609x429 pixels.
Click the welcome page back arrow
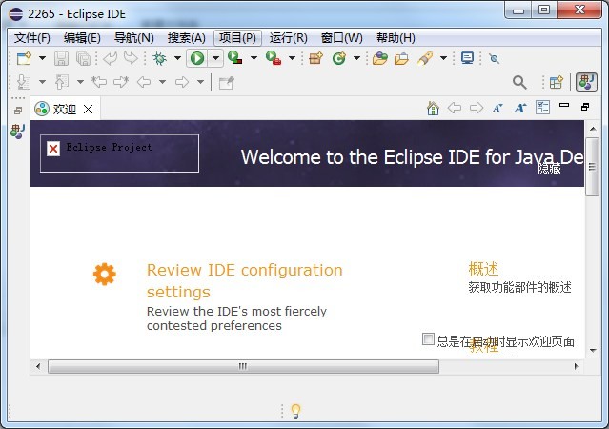(x=455, y=108)
